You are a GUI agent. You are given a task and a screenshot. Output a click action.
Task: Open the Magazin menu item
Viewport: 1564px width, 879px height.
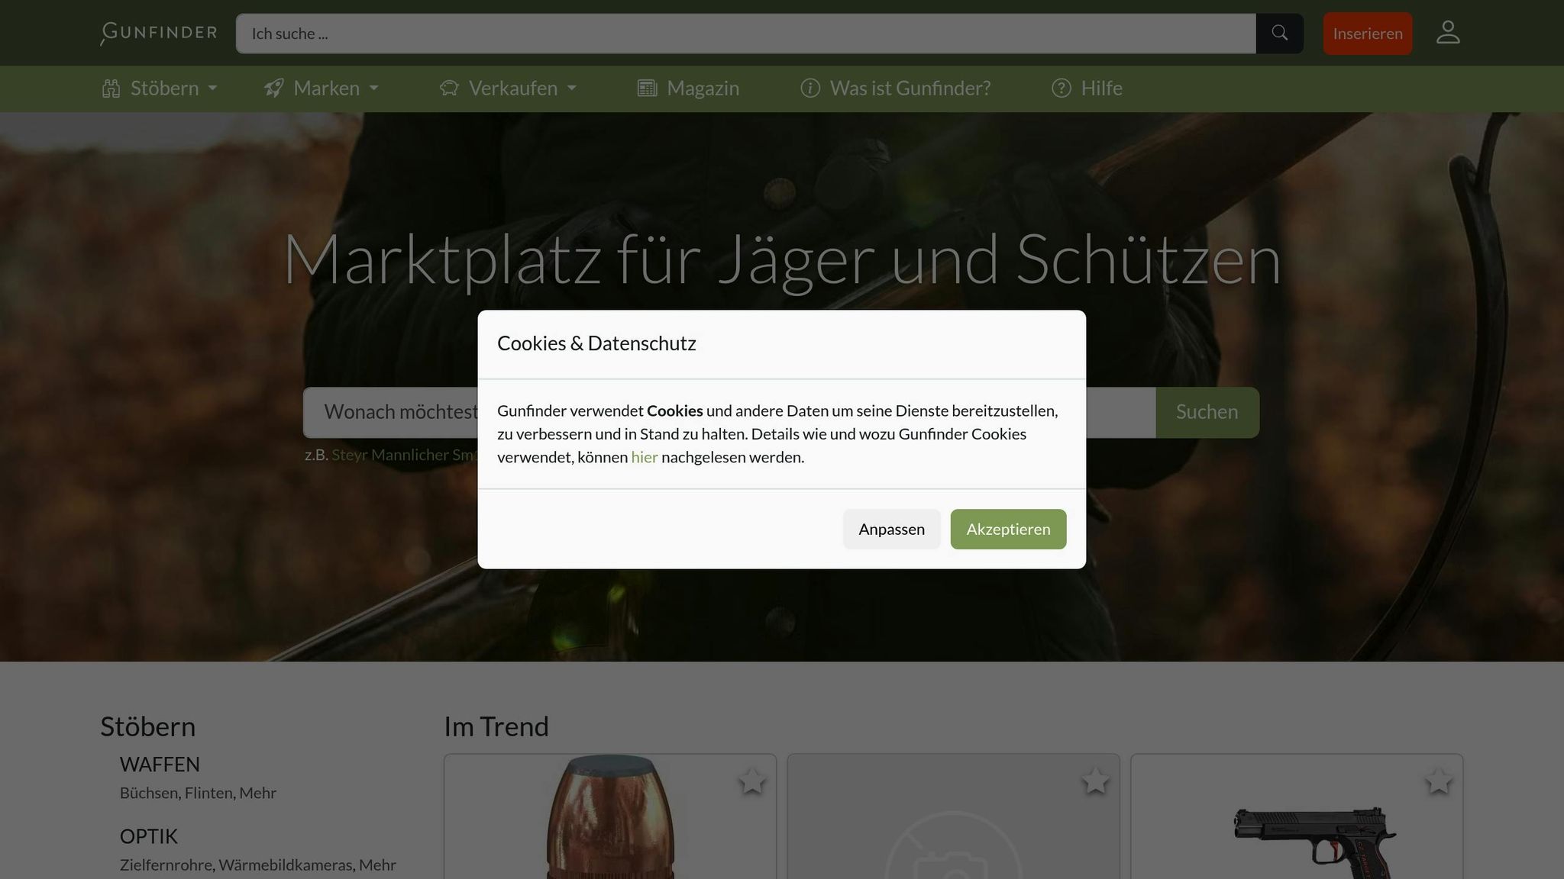click(x=688, y=89)
